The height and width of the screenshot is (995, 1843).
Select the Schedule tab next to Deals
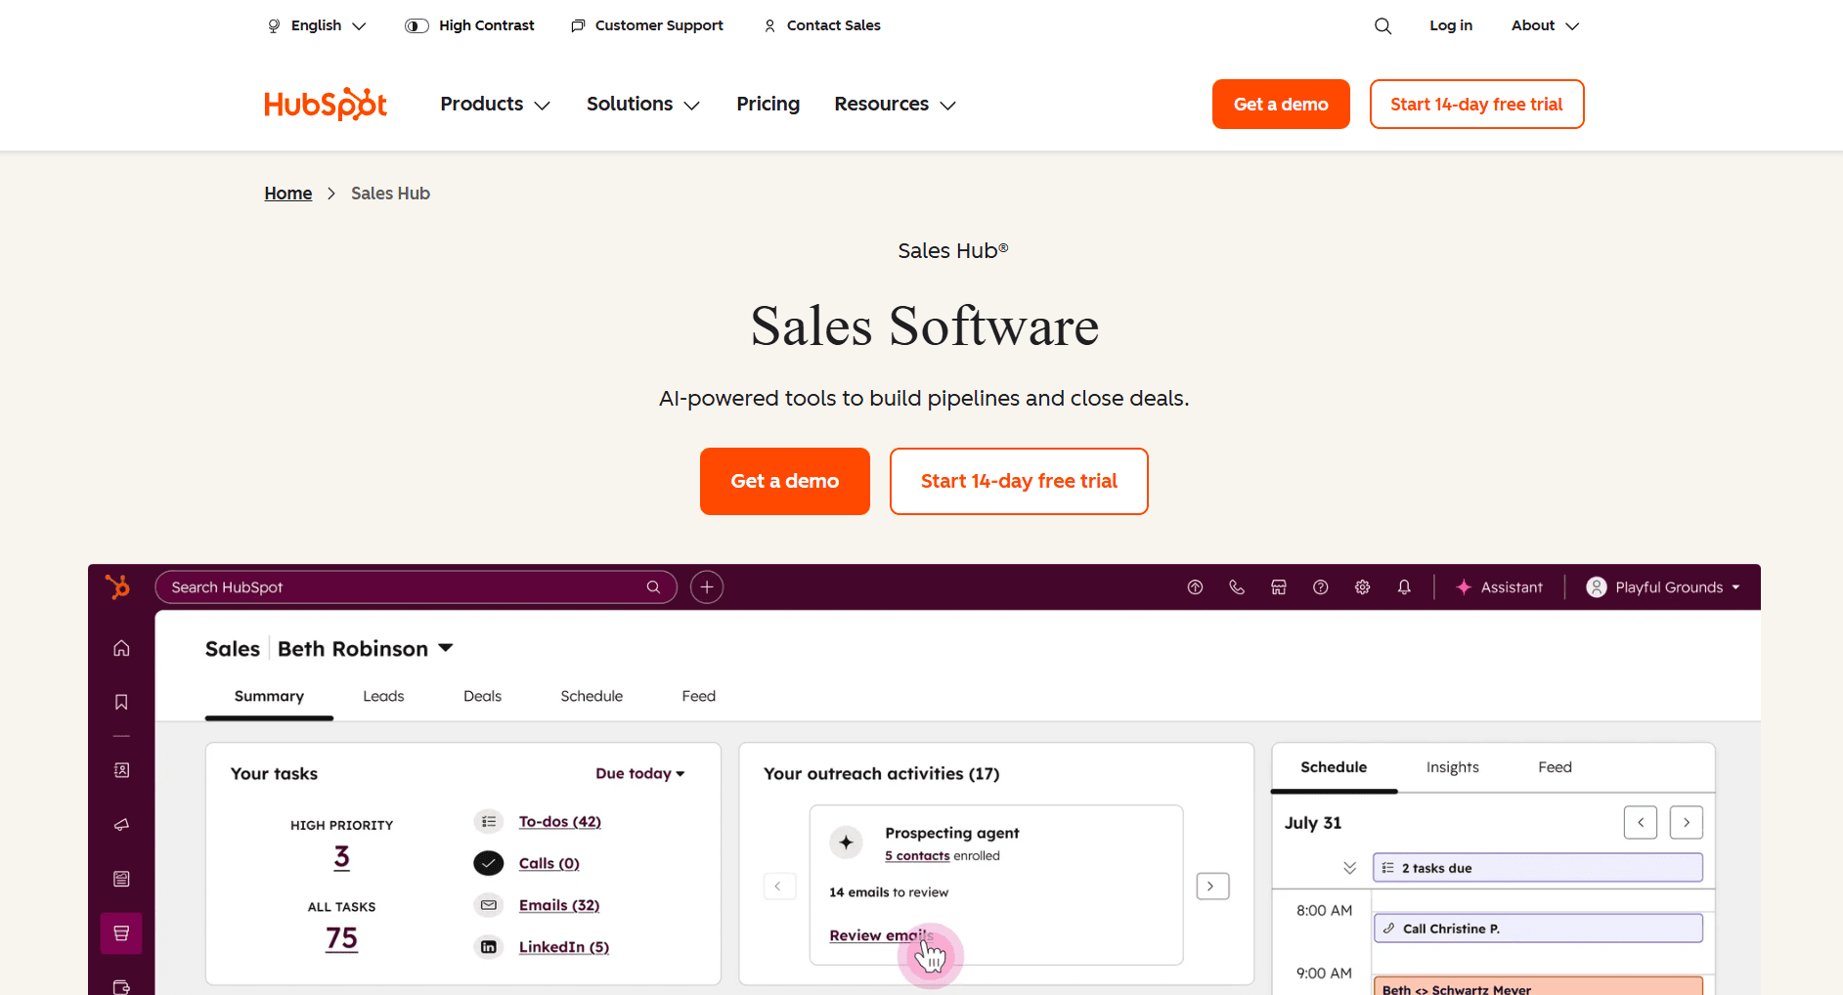(592, 696)
